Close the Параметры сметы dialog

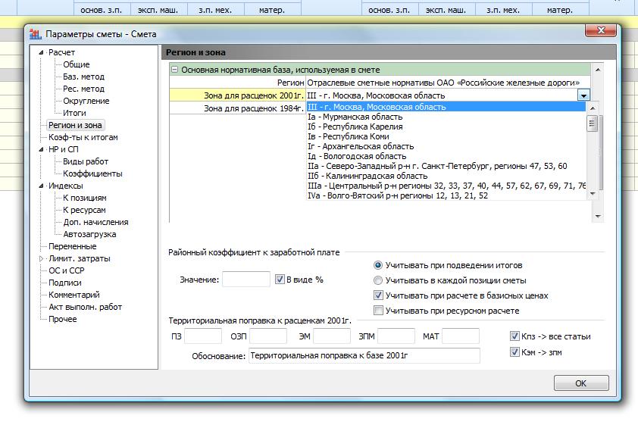coord(600,30)
